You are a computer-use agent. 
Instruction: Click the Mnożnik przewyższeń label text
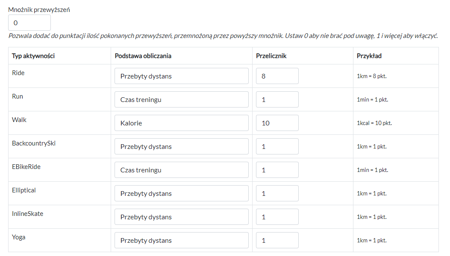click(x=39, y=9)
